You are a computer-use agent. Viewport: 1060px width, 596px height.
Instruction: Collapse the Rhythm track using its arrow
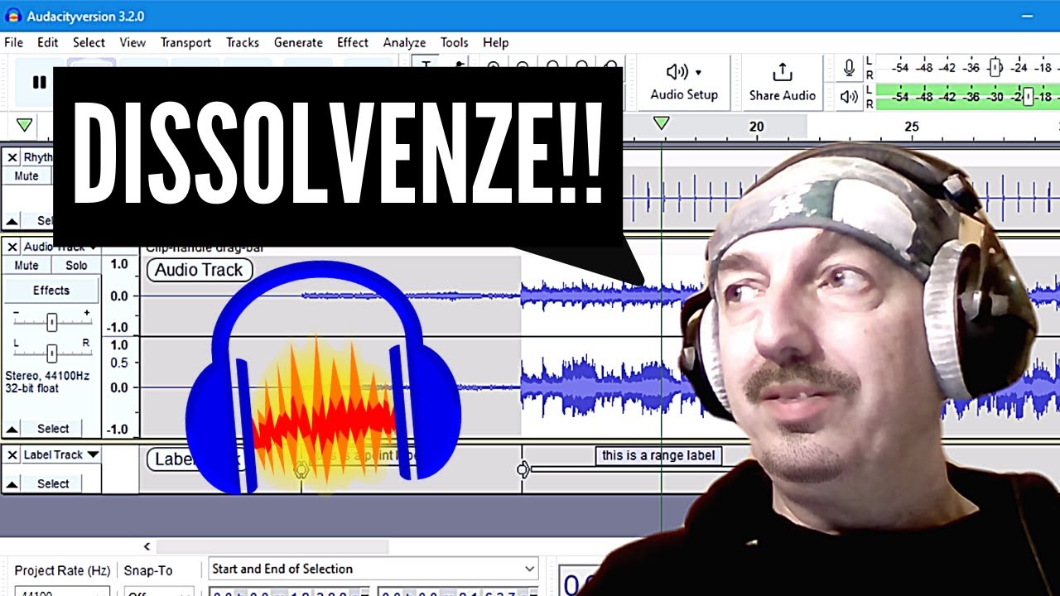click(12, 221)
